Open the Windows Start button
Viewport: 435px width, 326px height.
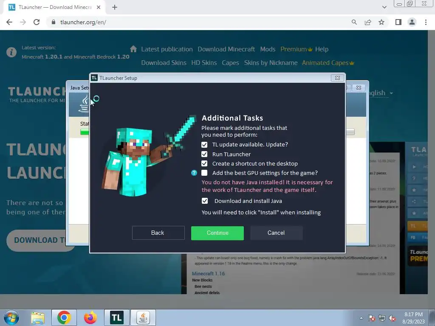[x=11, y=318]
